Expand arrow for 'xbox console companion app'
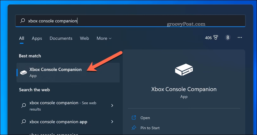Screen dimensions: 257x135 pos(112,122)
